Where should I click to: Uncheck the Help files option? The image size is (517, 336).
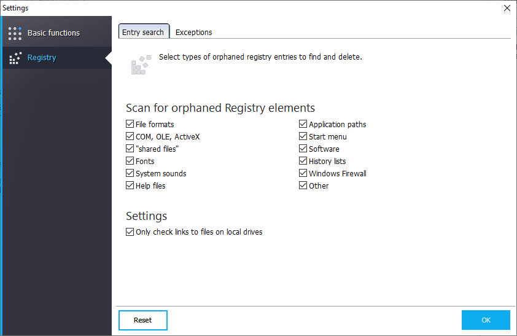tap(130, 186)
